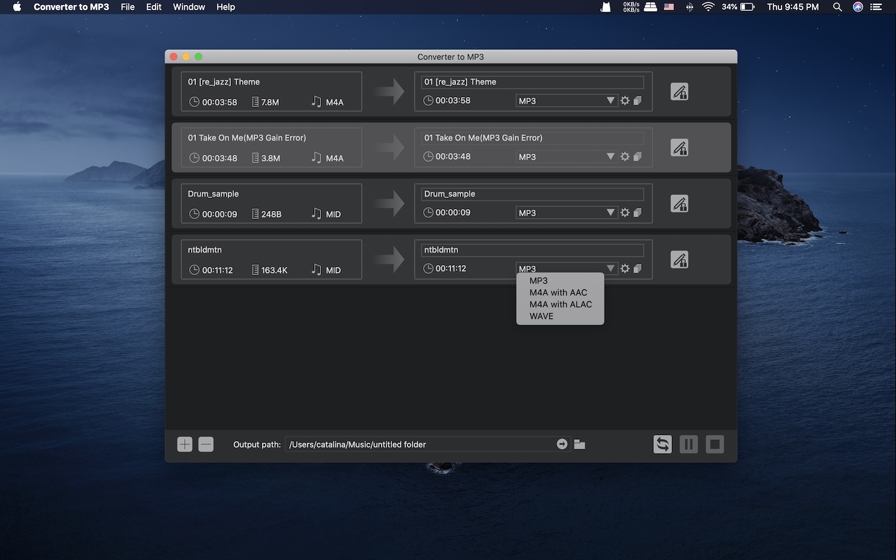Screen dimensions: 896x560
Task: Click the 7.8M file size value
Action: coord(270,102)
